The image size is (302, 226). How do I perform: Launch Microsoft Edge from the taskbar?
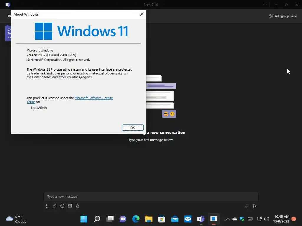coord(136,219)
